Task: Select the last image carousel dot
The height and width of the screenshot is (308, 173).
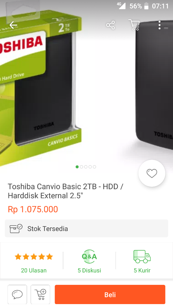Action: [x=95, y=167]
